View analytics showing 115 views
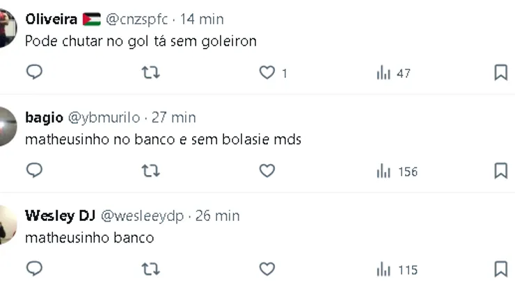Screen dimensions: 515x289 tap(397, 269)
